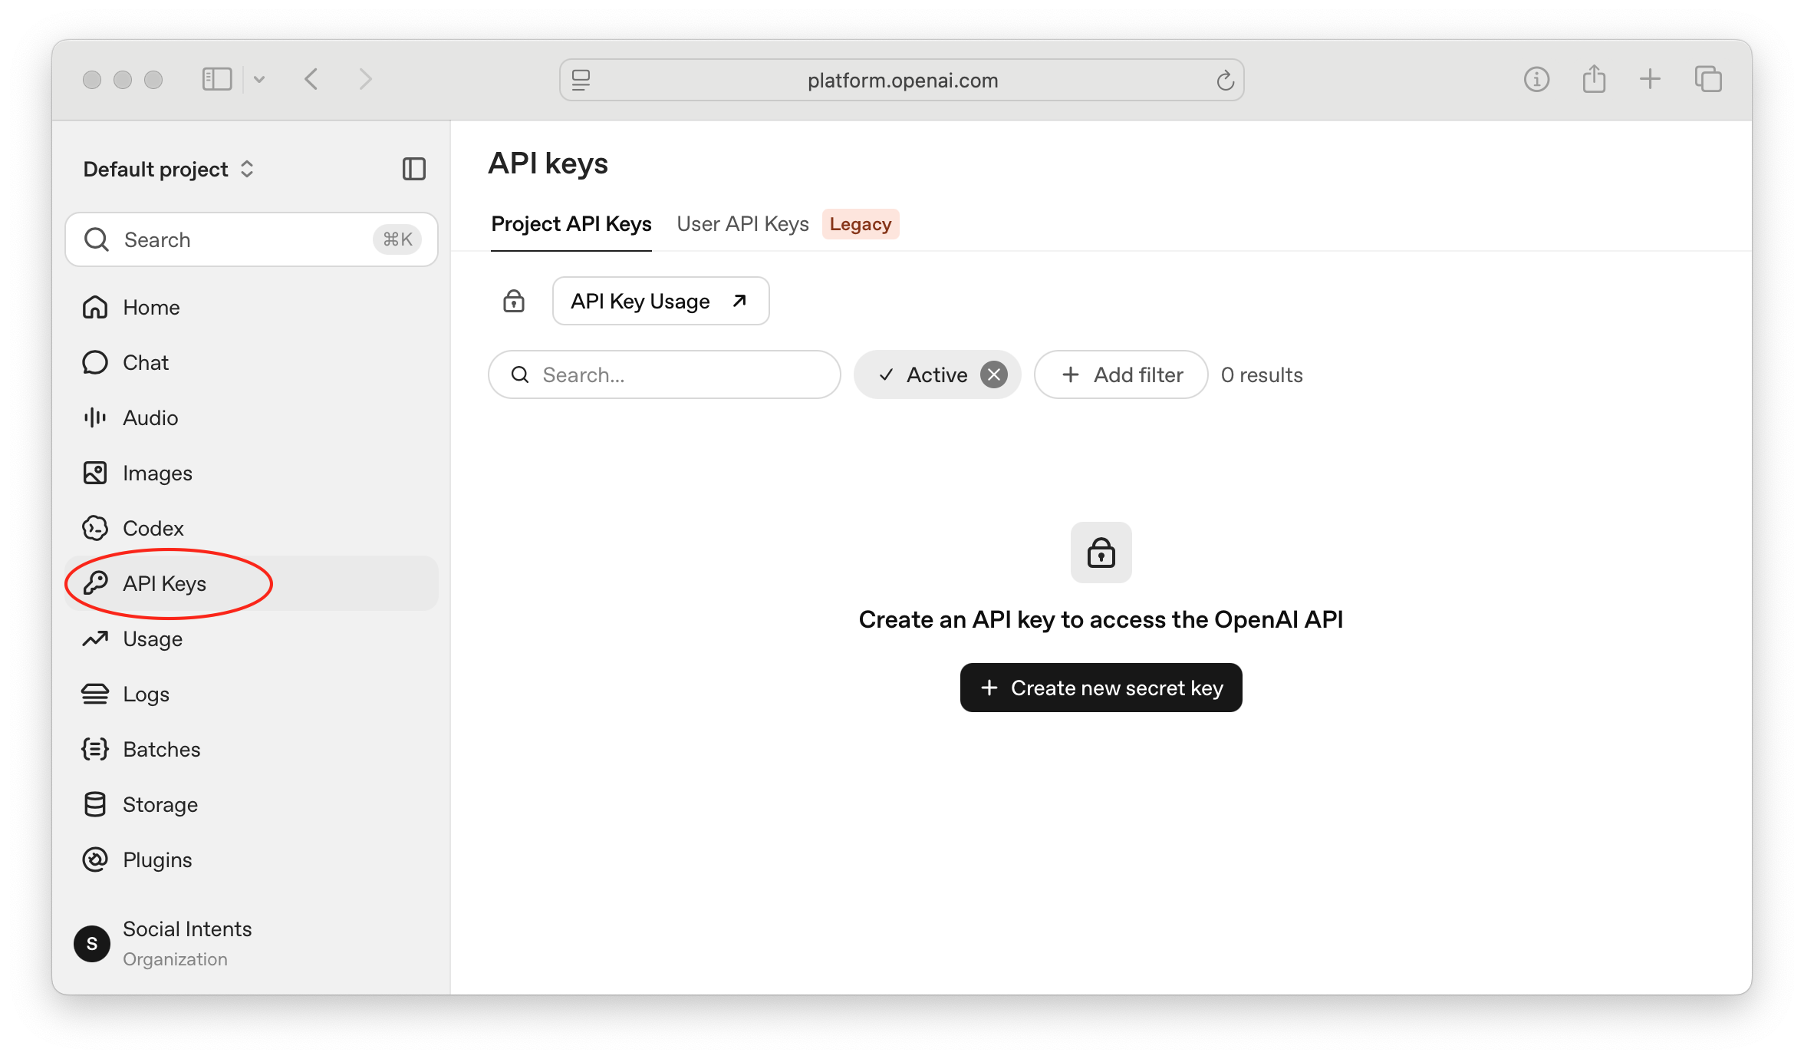This screenshot has height=1059, width=1804.
Task: Open the Logs page
Action: [252, 694]
